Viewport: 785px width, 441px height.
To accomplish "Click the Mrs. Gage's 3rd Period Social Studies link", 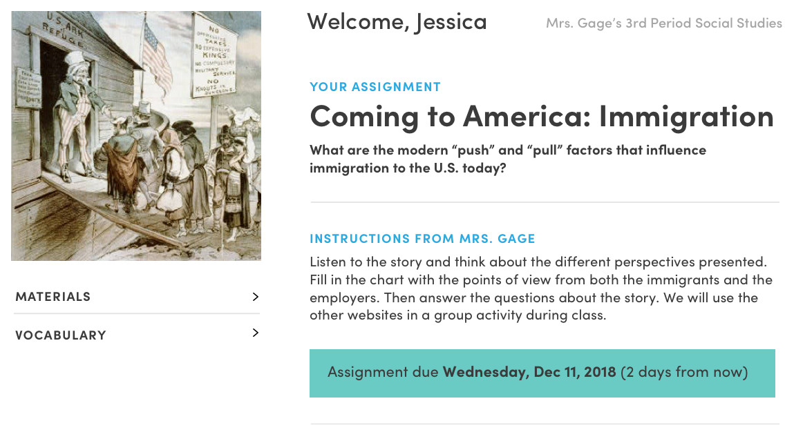I will pyautogui.click(x=664, y=23).
